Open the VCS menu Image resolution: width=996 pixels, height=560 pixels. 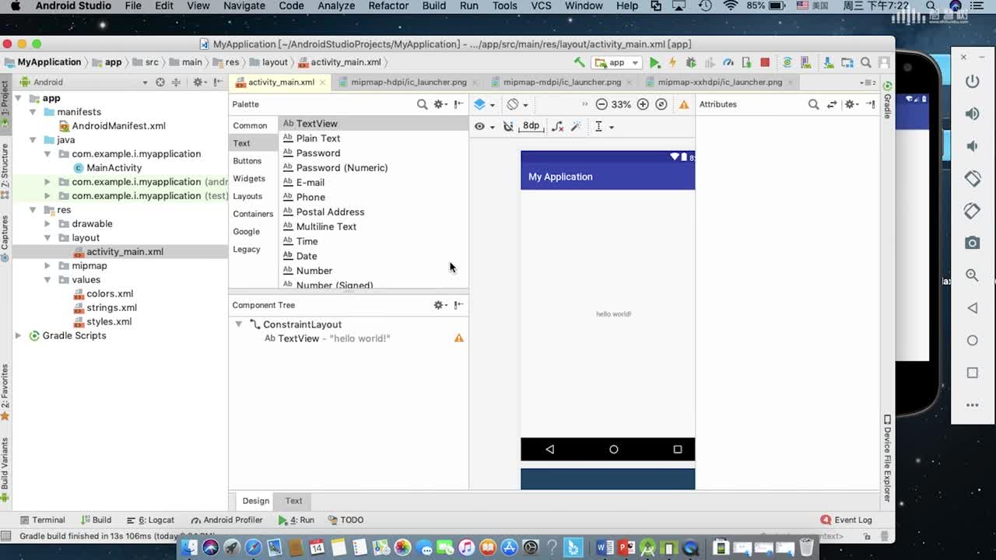pyautogui.click(x=541, y=6)
